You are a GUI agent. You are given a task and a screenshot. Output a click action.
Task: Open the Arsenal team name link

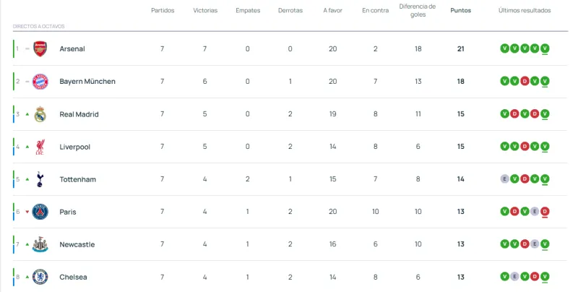click(x=72, y=49)
